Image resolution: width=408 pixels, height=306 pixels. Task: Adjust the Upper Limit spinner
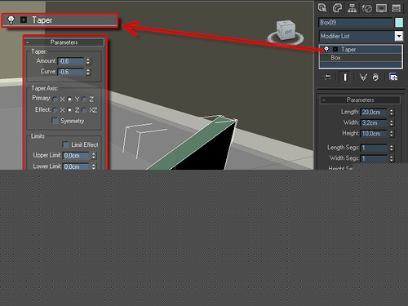94,156
